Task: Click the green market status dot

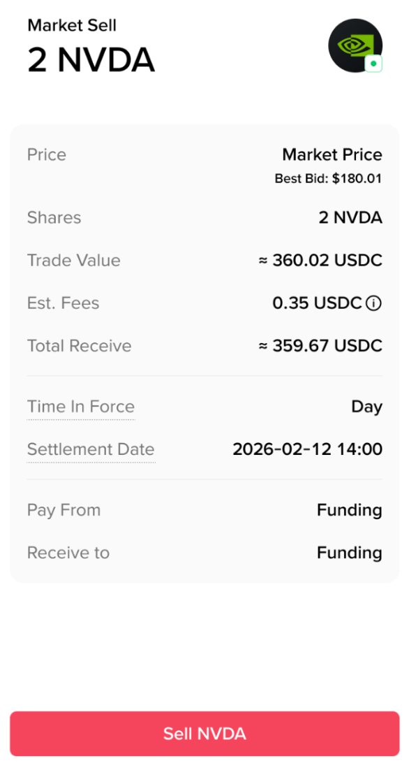Action: 373,64
